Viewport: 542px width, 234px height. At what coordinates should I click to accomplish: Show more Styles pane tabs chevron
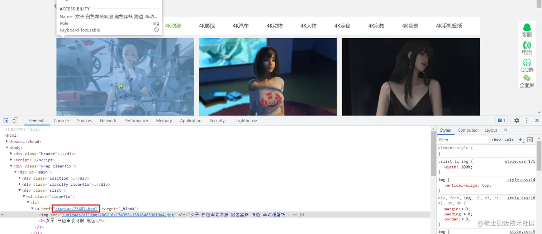click(505, 130)
